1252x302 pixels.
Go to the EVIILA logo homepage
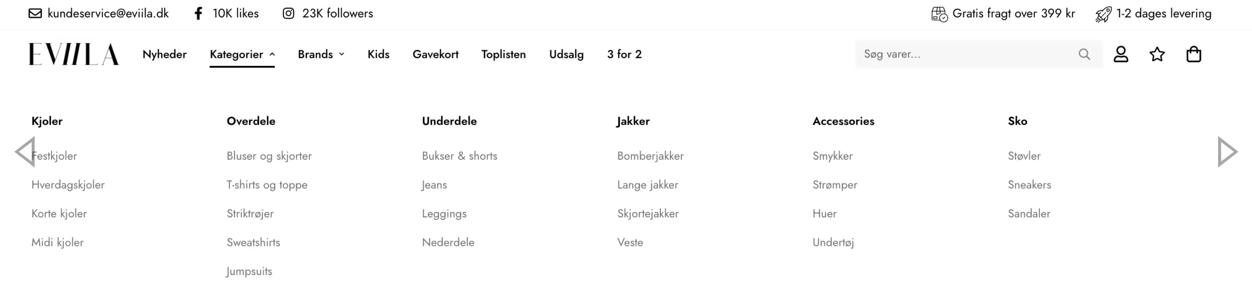(73, 54)
